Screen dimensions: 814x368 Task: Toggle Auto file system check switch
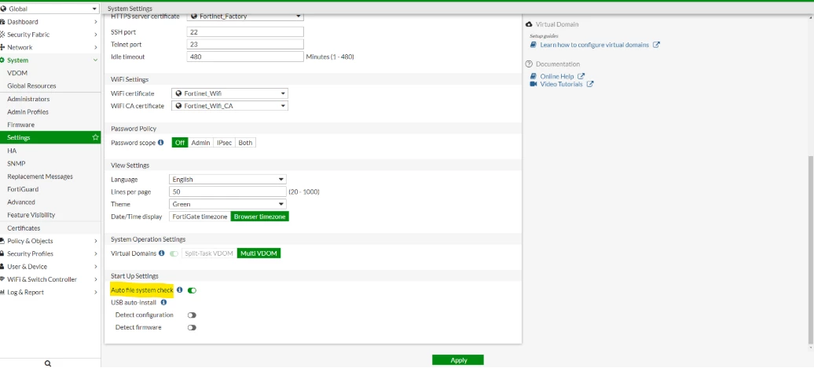(192, 291)
